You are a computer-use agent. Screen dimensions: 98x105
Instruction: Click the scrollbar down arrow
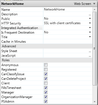95,102
